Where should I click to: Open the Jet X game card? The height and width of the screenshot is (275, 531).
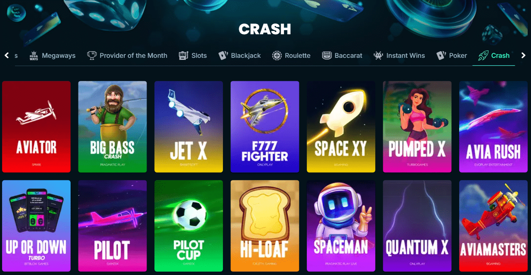(189, 127)
